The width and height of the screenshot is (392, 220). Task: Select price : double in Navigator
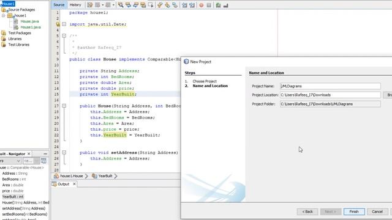pyautogui.click(x=13, y=191)
